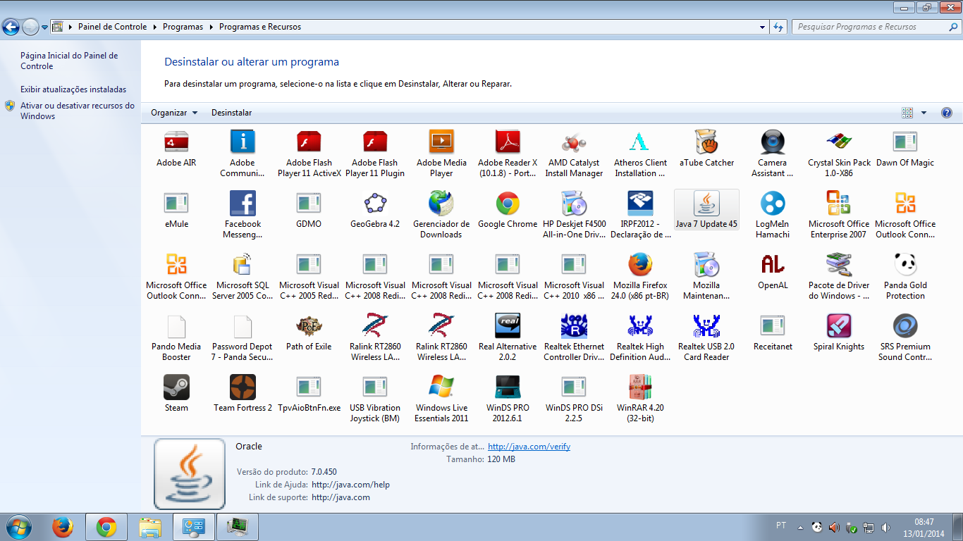Screen dimensions: 963x541
Task: Open the Organizar dropdown menu
Action: [174, 113]
